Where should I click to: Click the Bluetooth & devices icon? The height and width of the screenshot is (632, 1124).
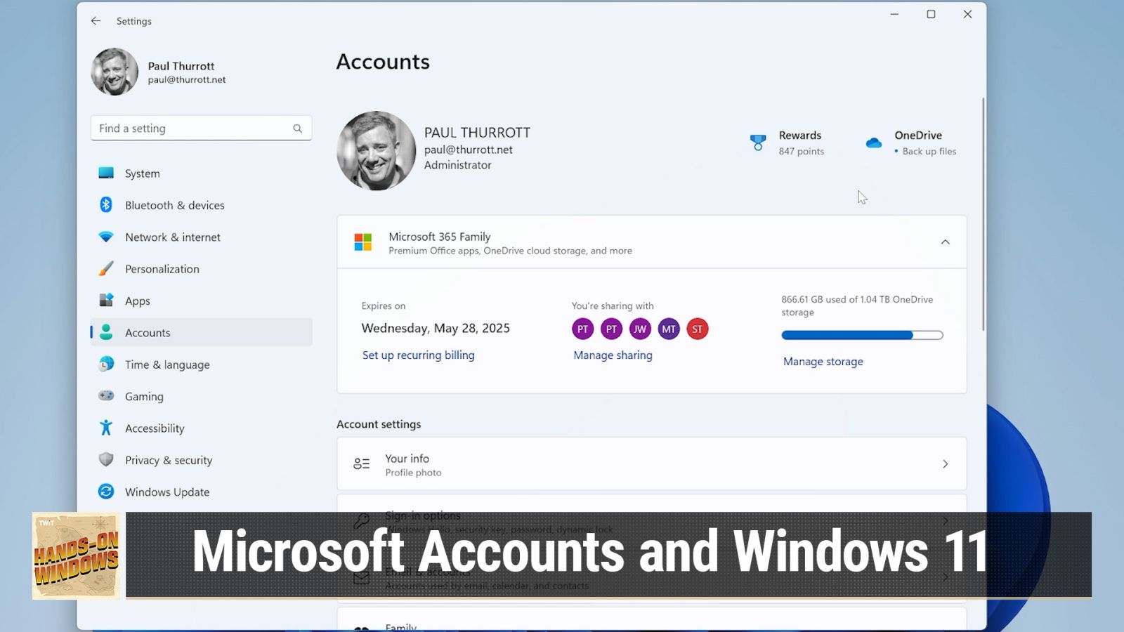point(106,205)
